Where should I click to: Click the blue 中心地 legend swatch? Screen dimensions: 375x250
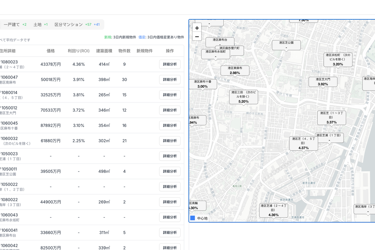tap(192, 218)
